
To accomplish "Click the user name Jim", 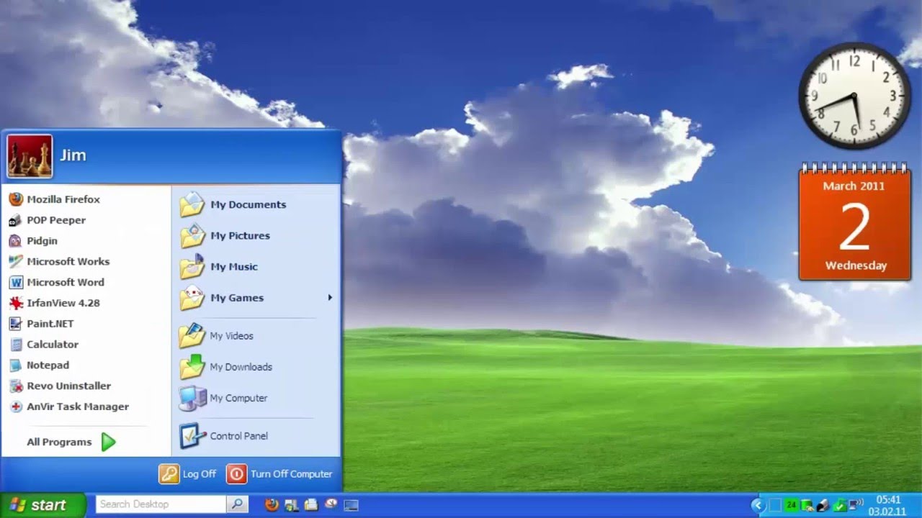I will 73,155.
